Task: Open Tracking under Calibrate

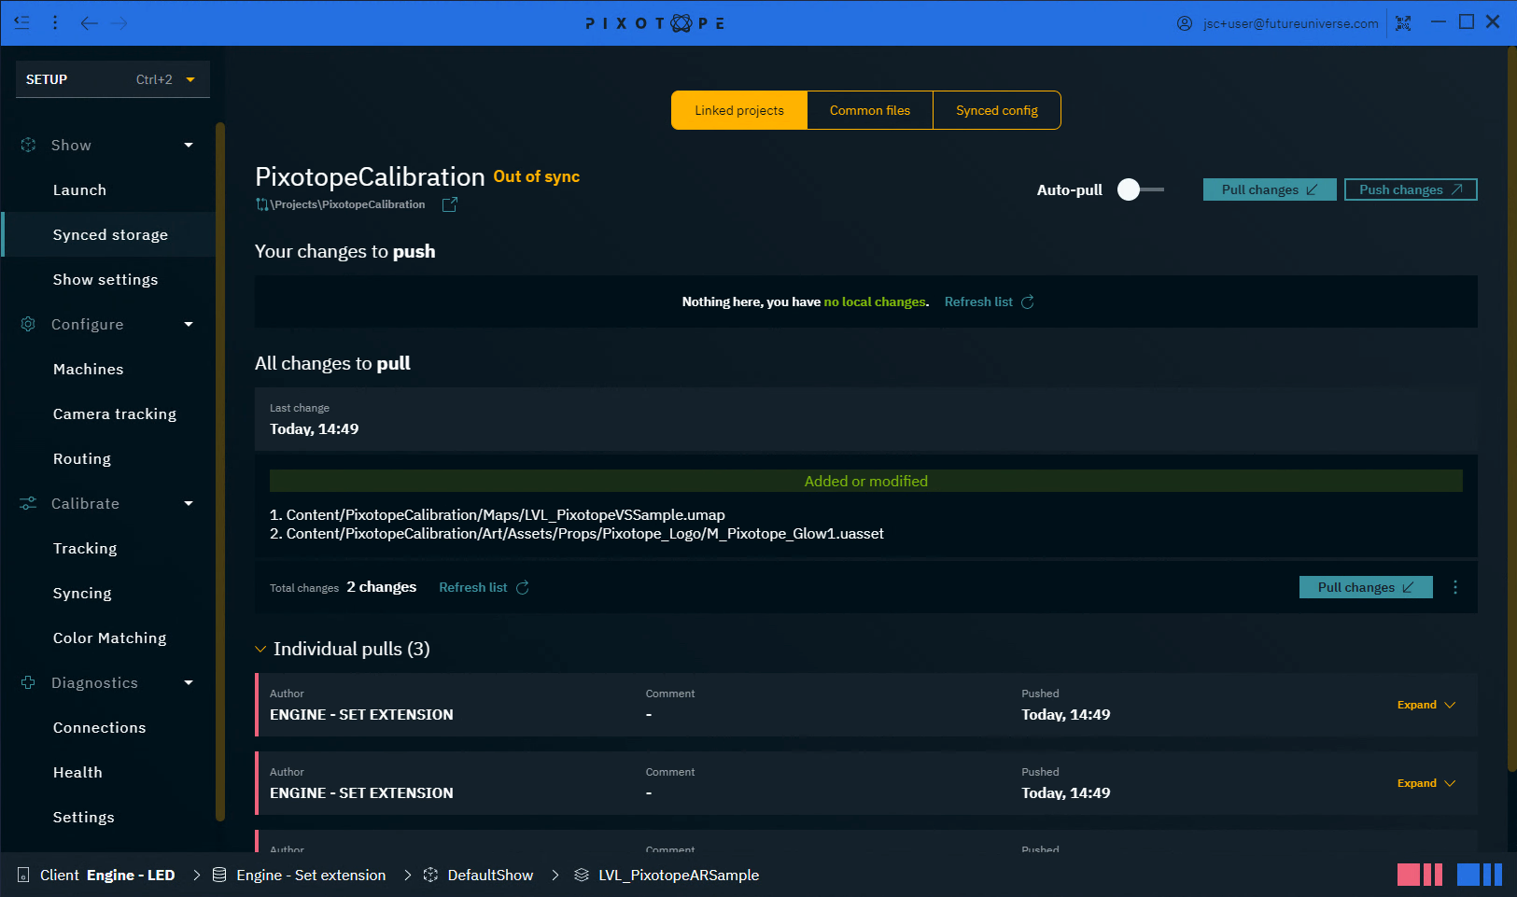Action: pyautogui.click(x=109, y=548)
